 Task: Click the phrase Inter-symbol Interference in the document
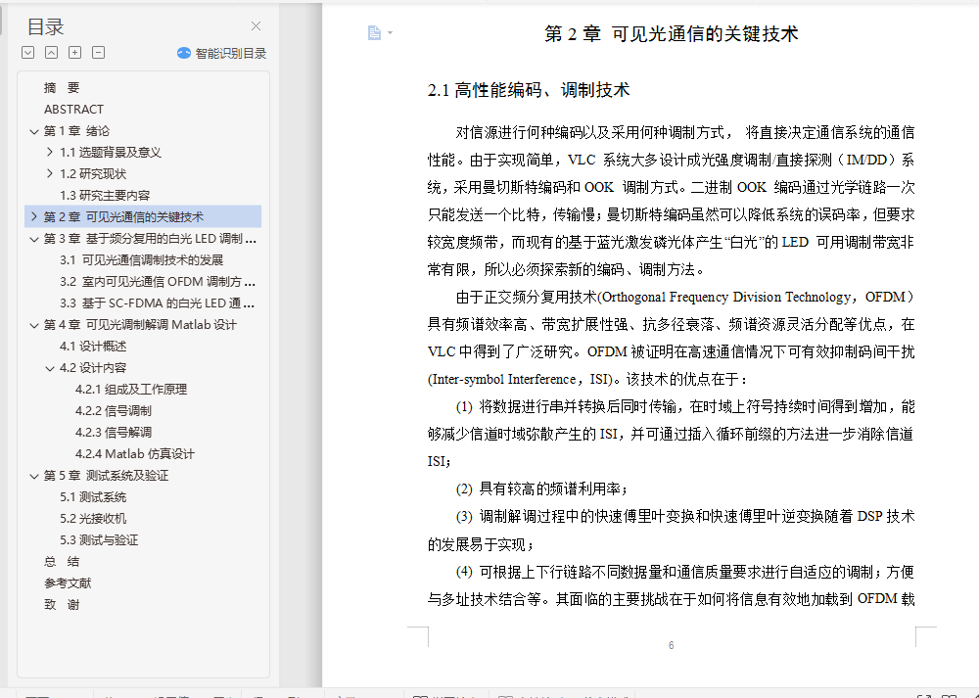point(505,380)
